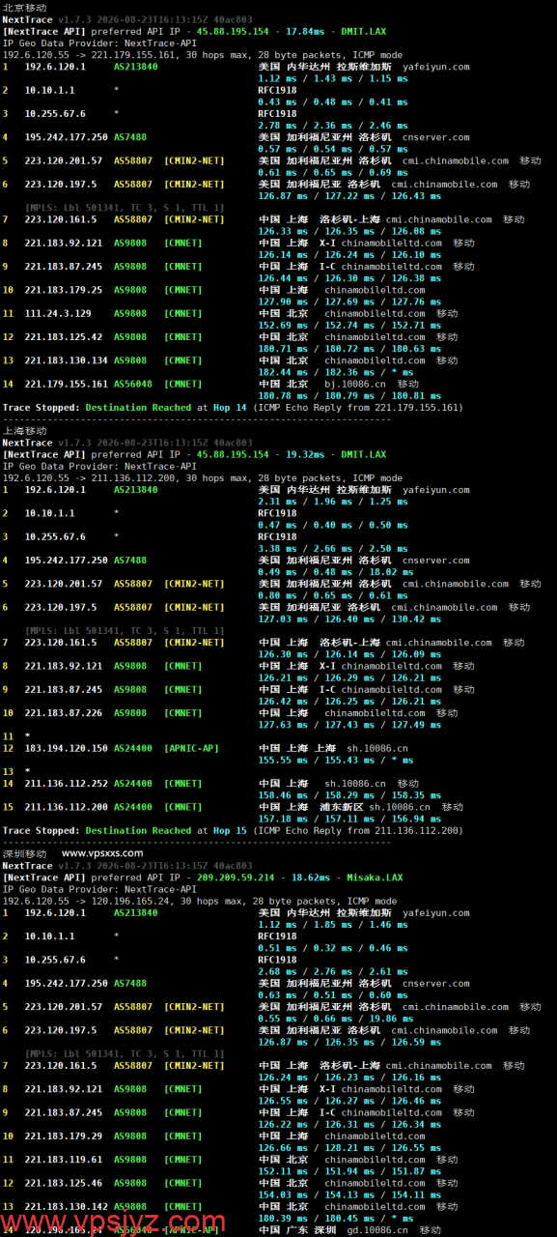Image resolution: width=557 pixels, height=1237 pixels.
Task: Select the '北京移动' heading text
Action: coord(24,7)
